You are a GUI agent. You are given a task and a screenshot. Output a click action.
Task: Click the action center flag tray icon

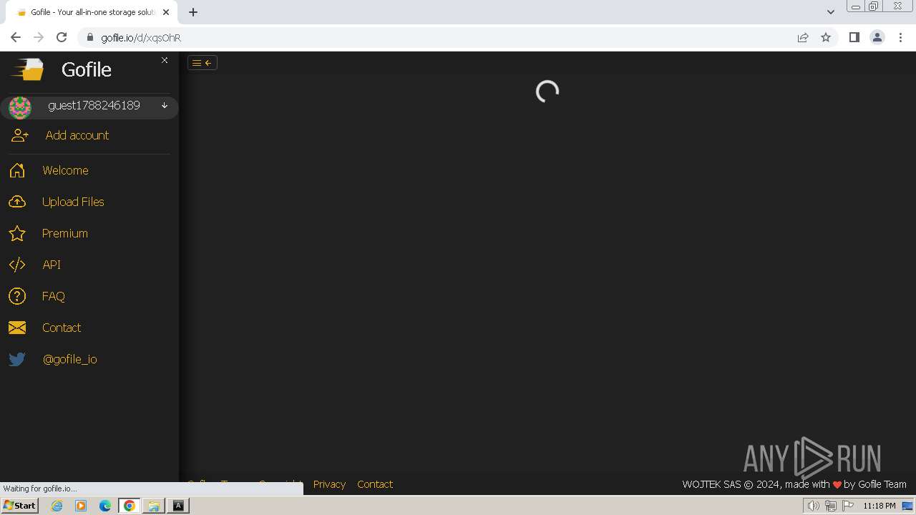click(848, 506)
